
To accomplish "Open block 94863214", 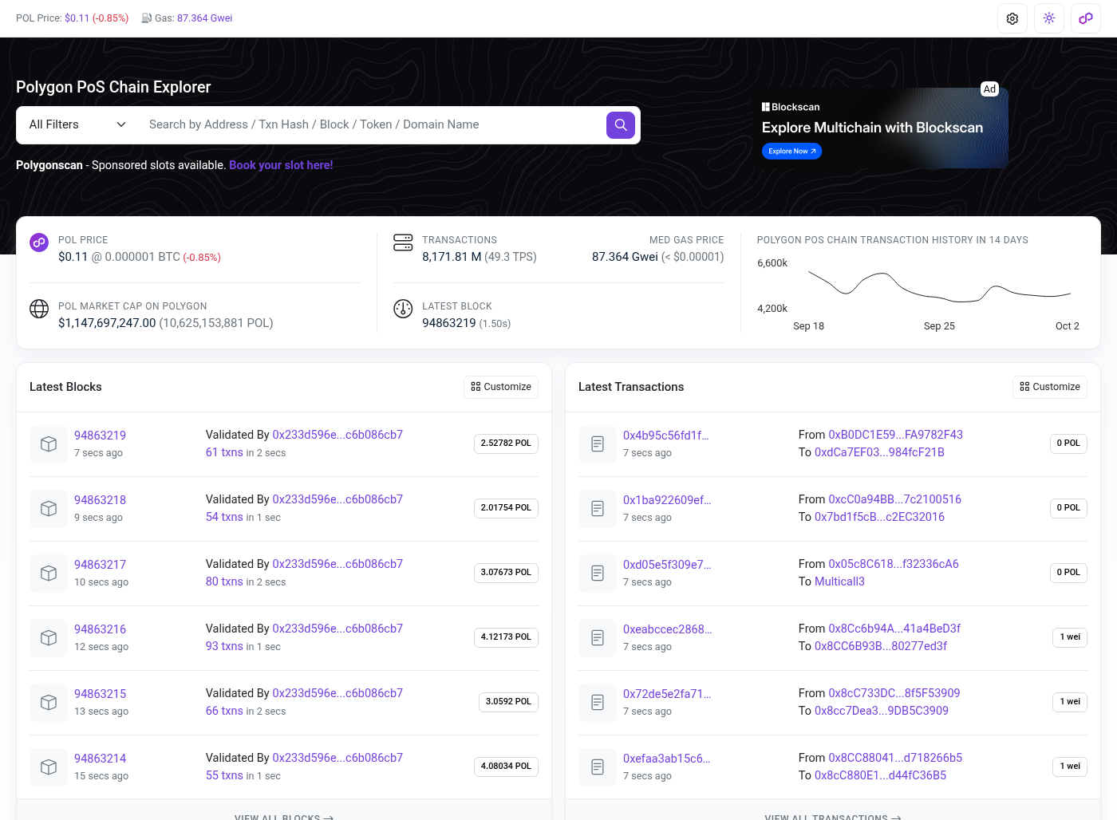I will coord(100,759).
